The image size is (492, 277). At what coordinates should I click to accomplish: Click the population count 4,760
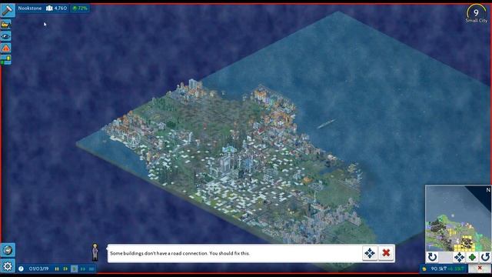pos(57,8)
